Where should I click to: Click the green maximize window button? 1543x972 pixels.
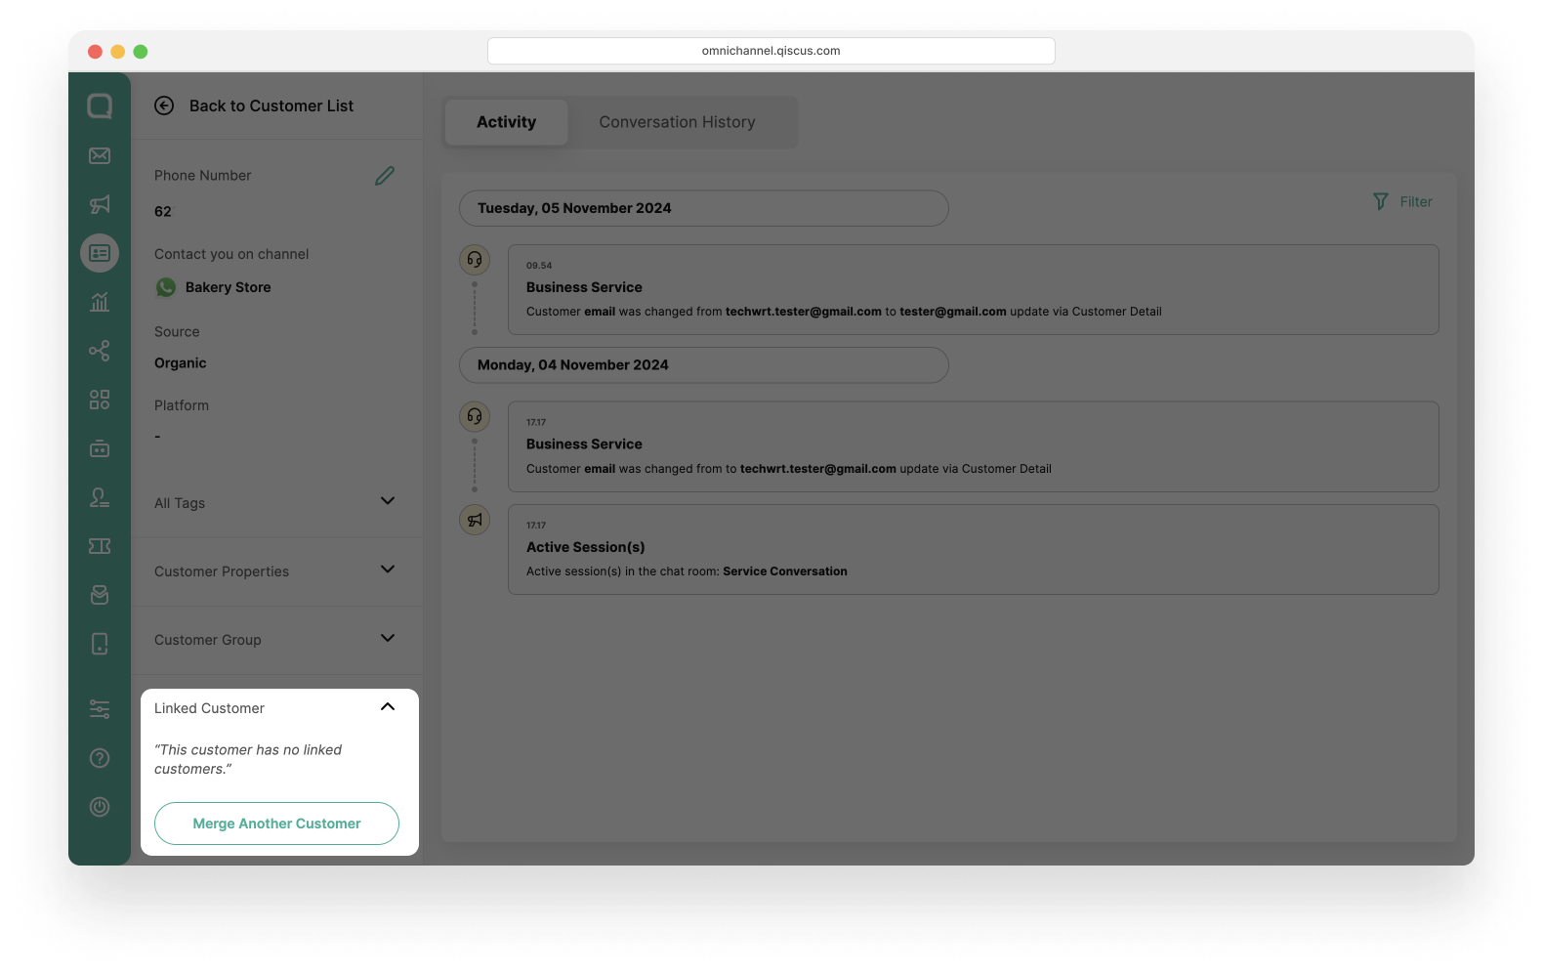click(141, 52)
